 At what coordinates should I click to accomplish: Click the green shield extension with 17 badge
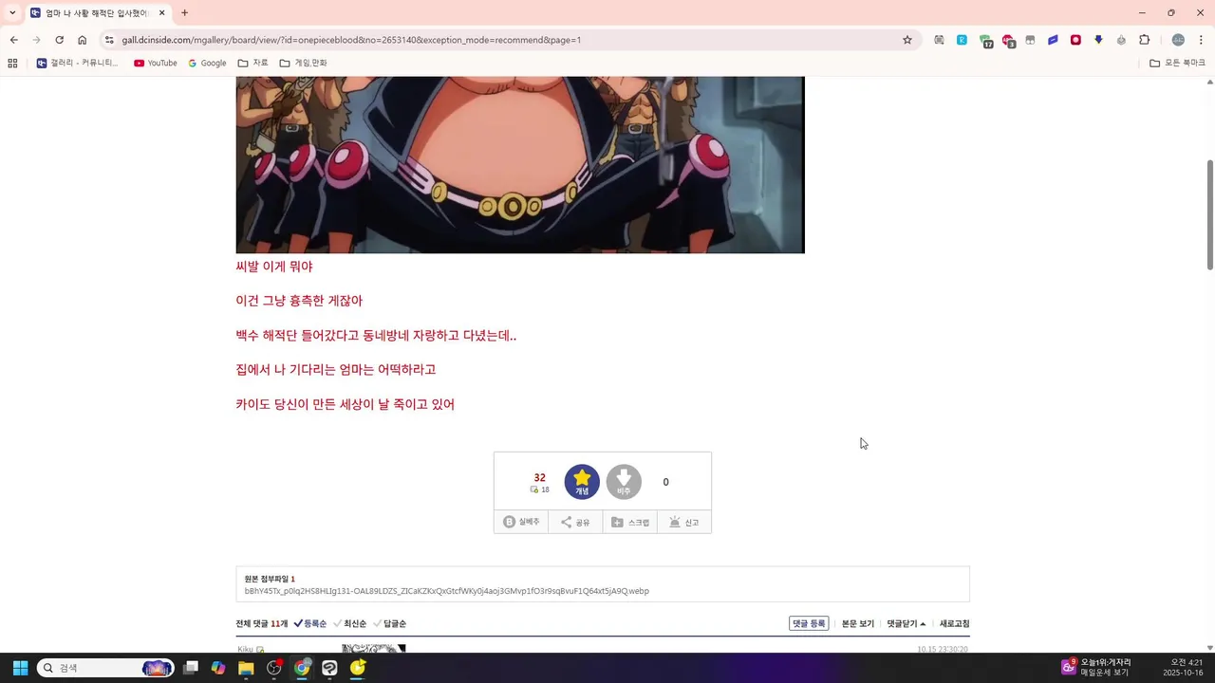click(x=986, y=41)
